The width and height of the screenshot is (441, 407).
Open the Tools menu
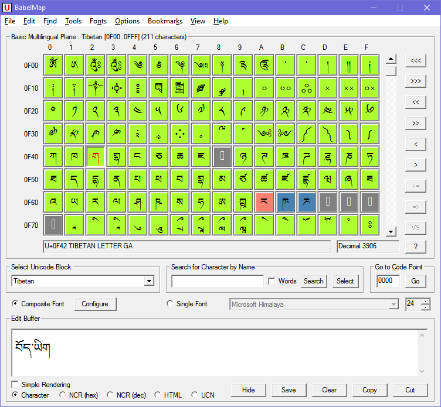(x=73, y=21)
